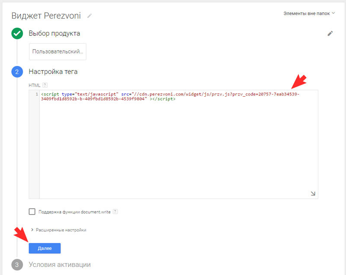The height and width of the screenshot is (275, 346).
Task: Click the pencil to edit Выбор продукта step
Action: click(330, 34)
